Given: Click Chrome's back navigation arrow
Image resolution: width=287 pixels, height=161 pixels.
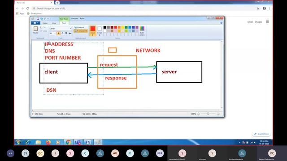Looking at the screenshot, I should pos(17,8).
